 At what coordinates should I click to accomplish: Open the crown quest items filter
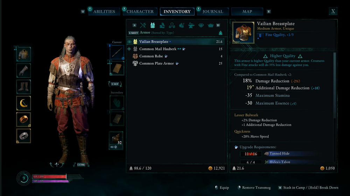point(210,26)
